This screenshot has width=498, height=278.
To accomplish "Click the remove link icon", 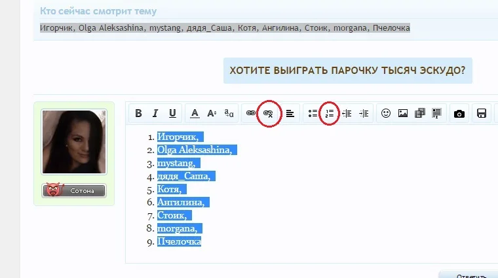I will tap(269, 113).
